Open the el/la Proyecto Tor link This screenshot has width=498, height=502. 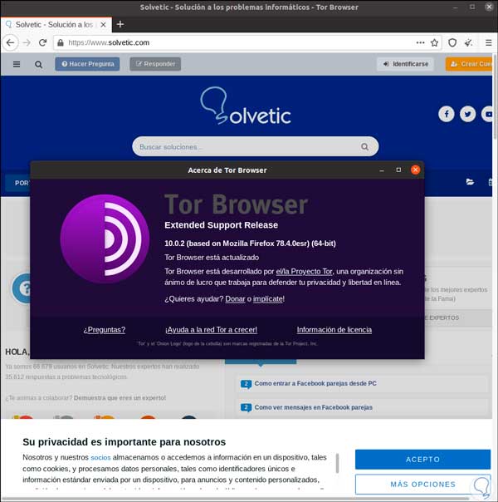tap(305, 272)
